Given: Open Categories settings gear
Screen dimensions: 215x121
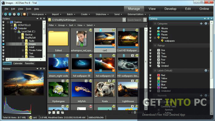Looking at the screenshot, I should 206,24.
